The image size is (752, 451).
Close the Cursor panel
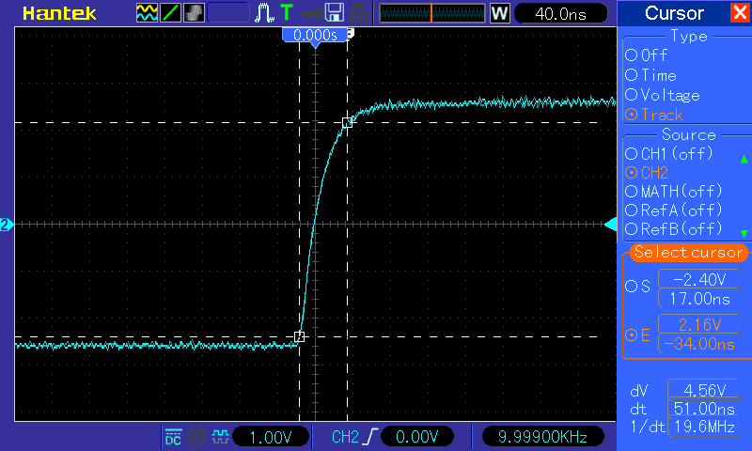(x=740, y=13)
